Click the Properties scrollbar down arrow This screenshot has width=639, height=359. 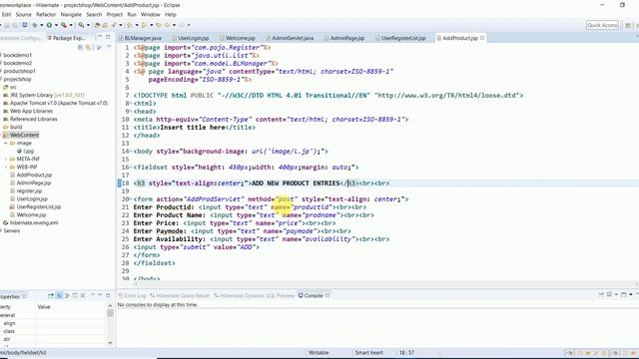click(x=110, y=343)
